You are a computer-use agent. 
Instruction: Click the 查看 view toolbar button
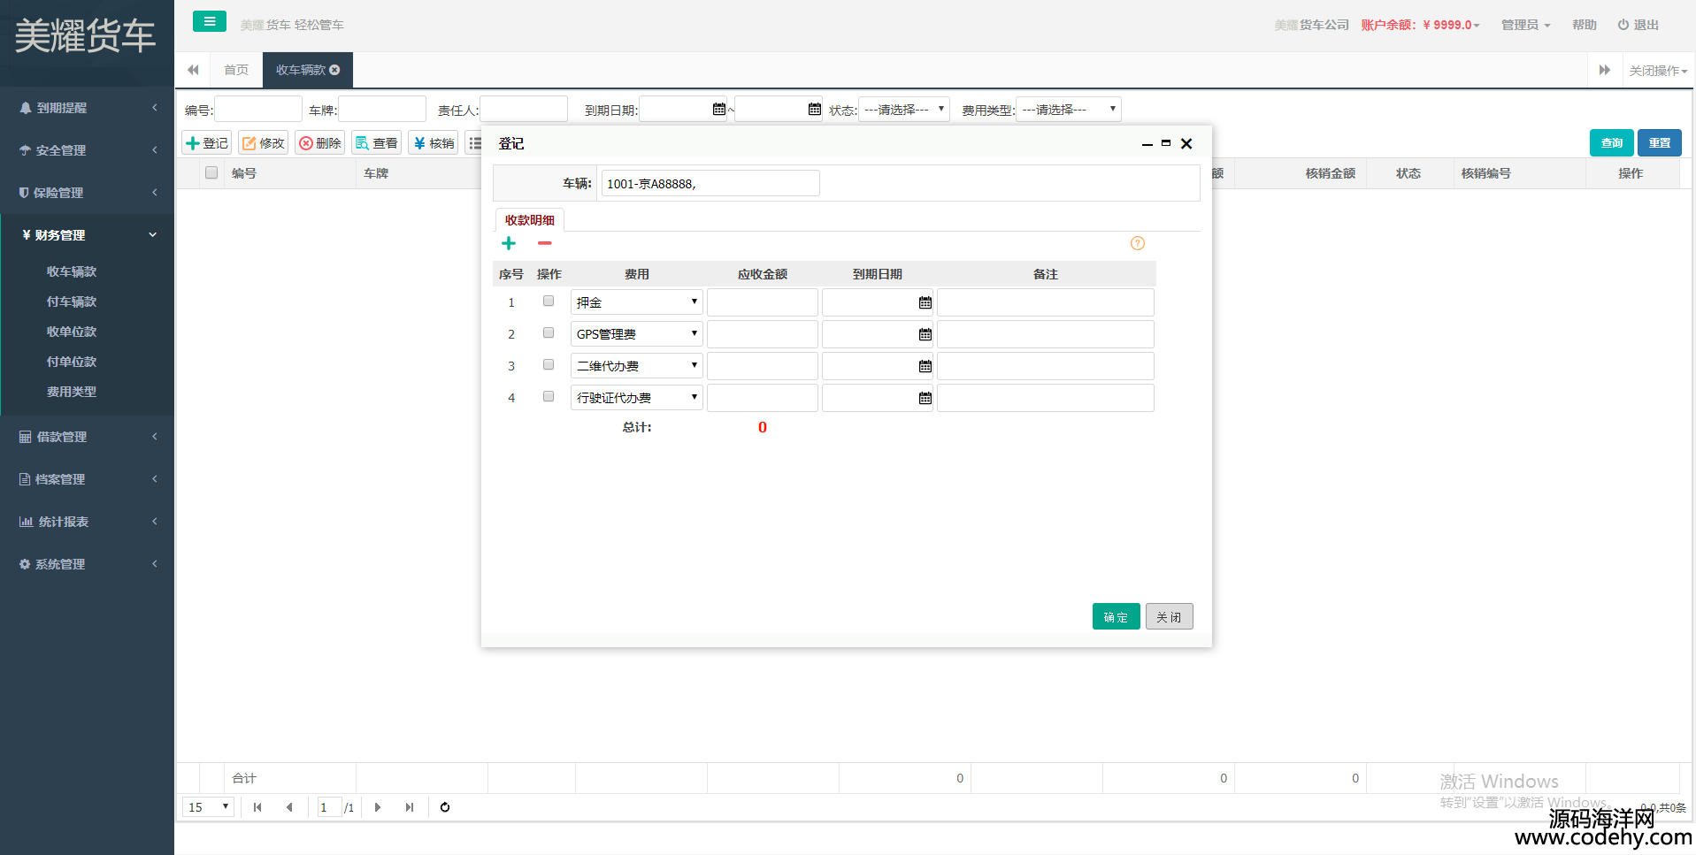click(x=377, y=143)
